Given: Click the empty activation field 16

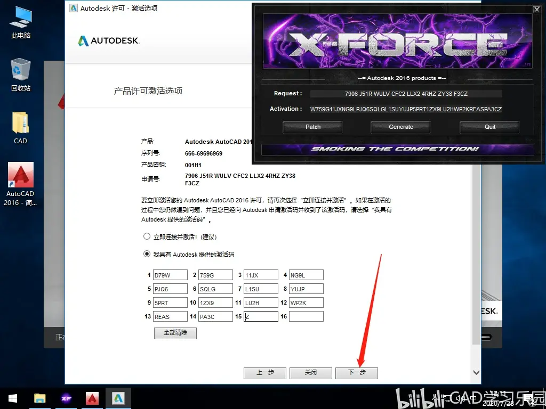Looking at the screenshot, I should click(x=306, y=316).
